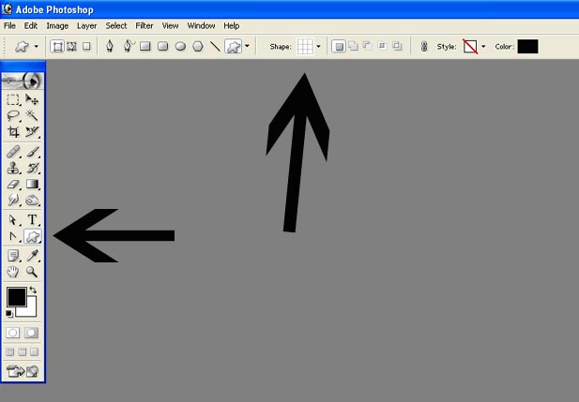Select the Lasso tool
The width and height of the screenshot is (579, 402).
13,115
